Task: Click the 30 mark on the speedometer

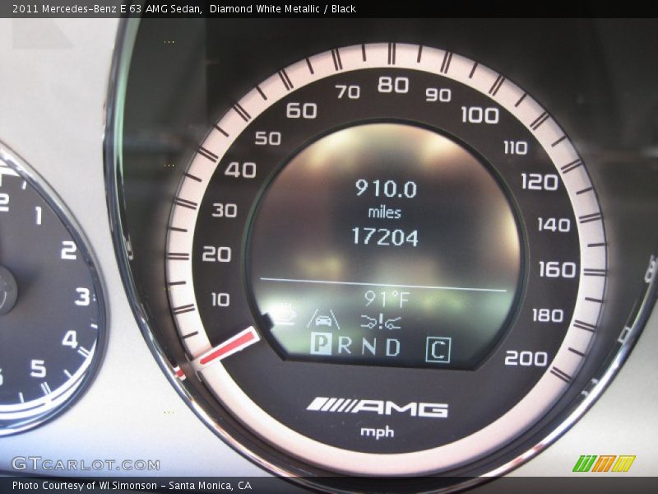Action: click(225, 210)
